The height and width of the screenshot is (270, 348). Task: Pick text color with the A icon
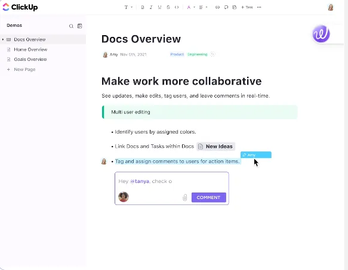tap(189, 7)
